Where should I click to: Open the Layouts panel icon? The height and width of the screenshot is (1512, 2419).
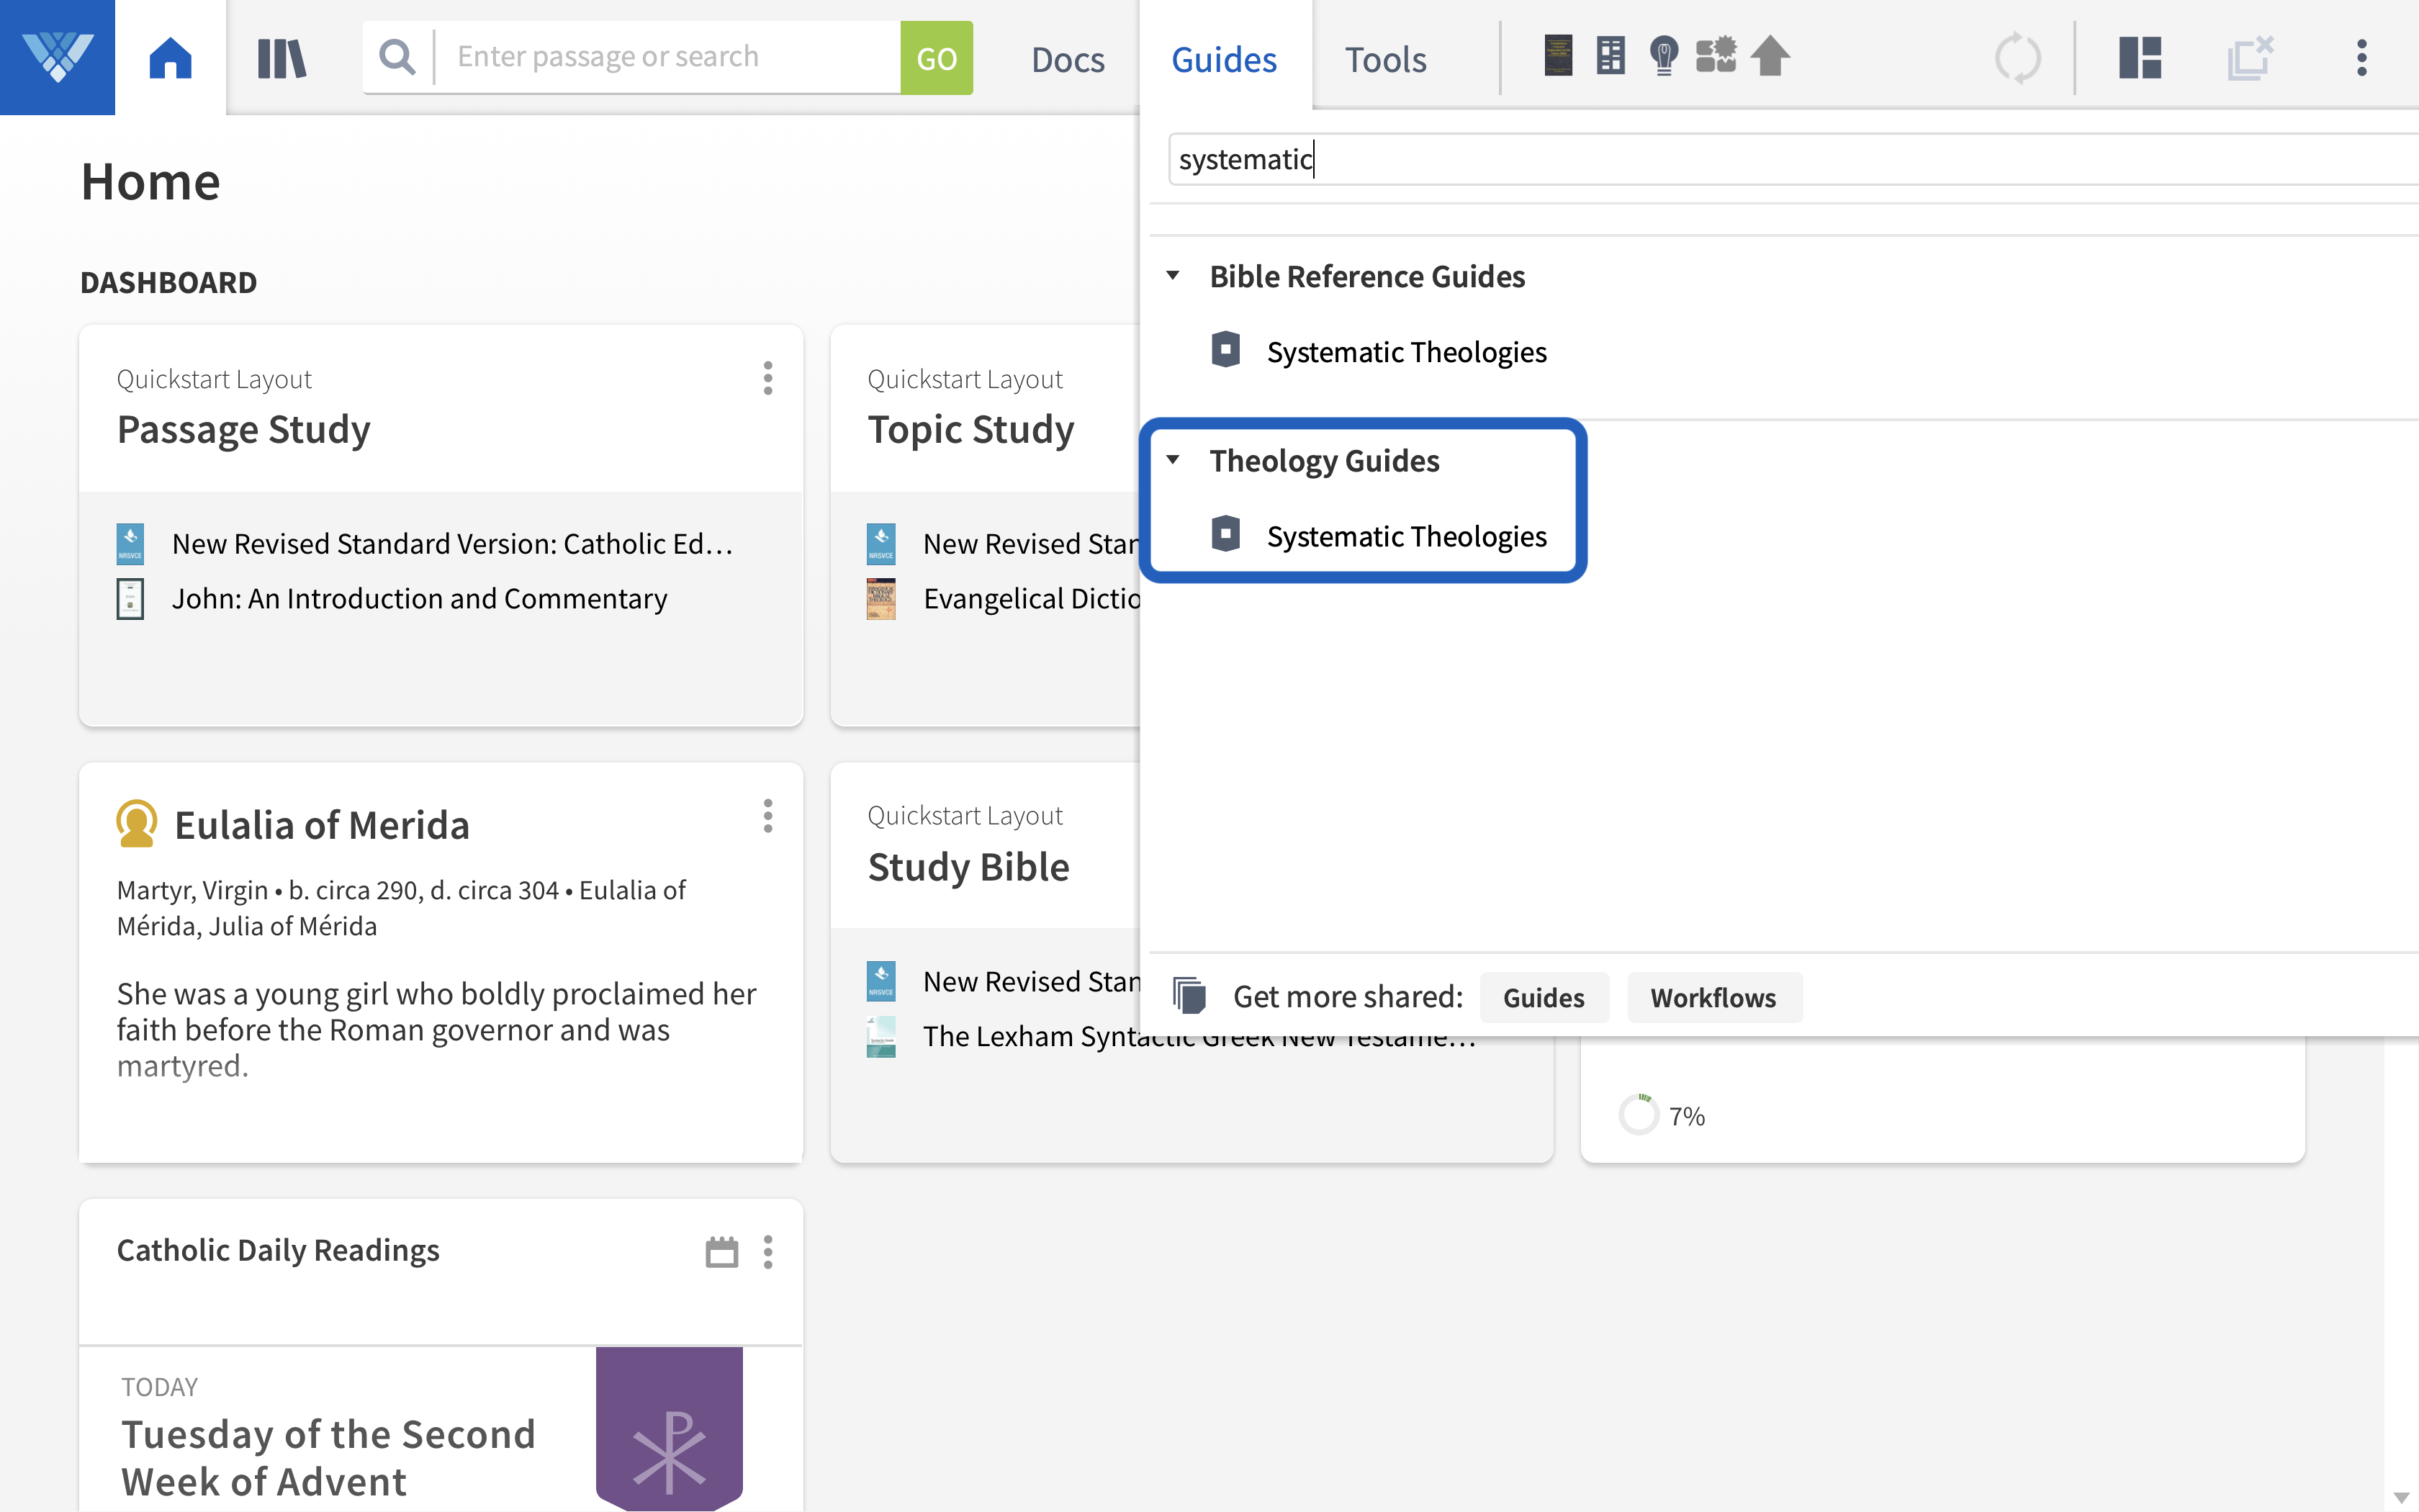point(2139,58)
